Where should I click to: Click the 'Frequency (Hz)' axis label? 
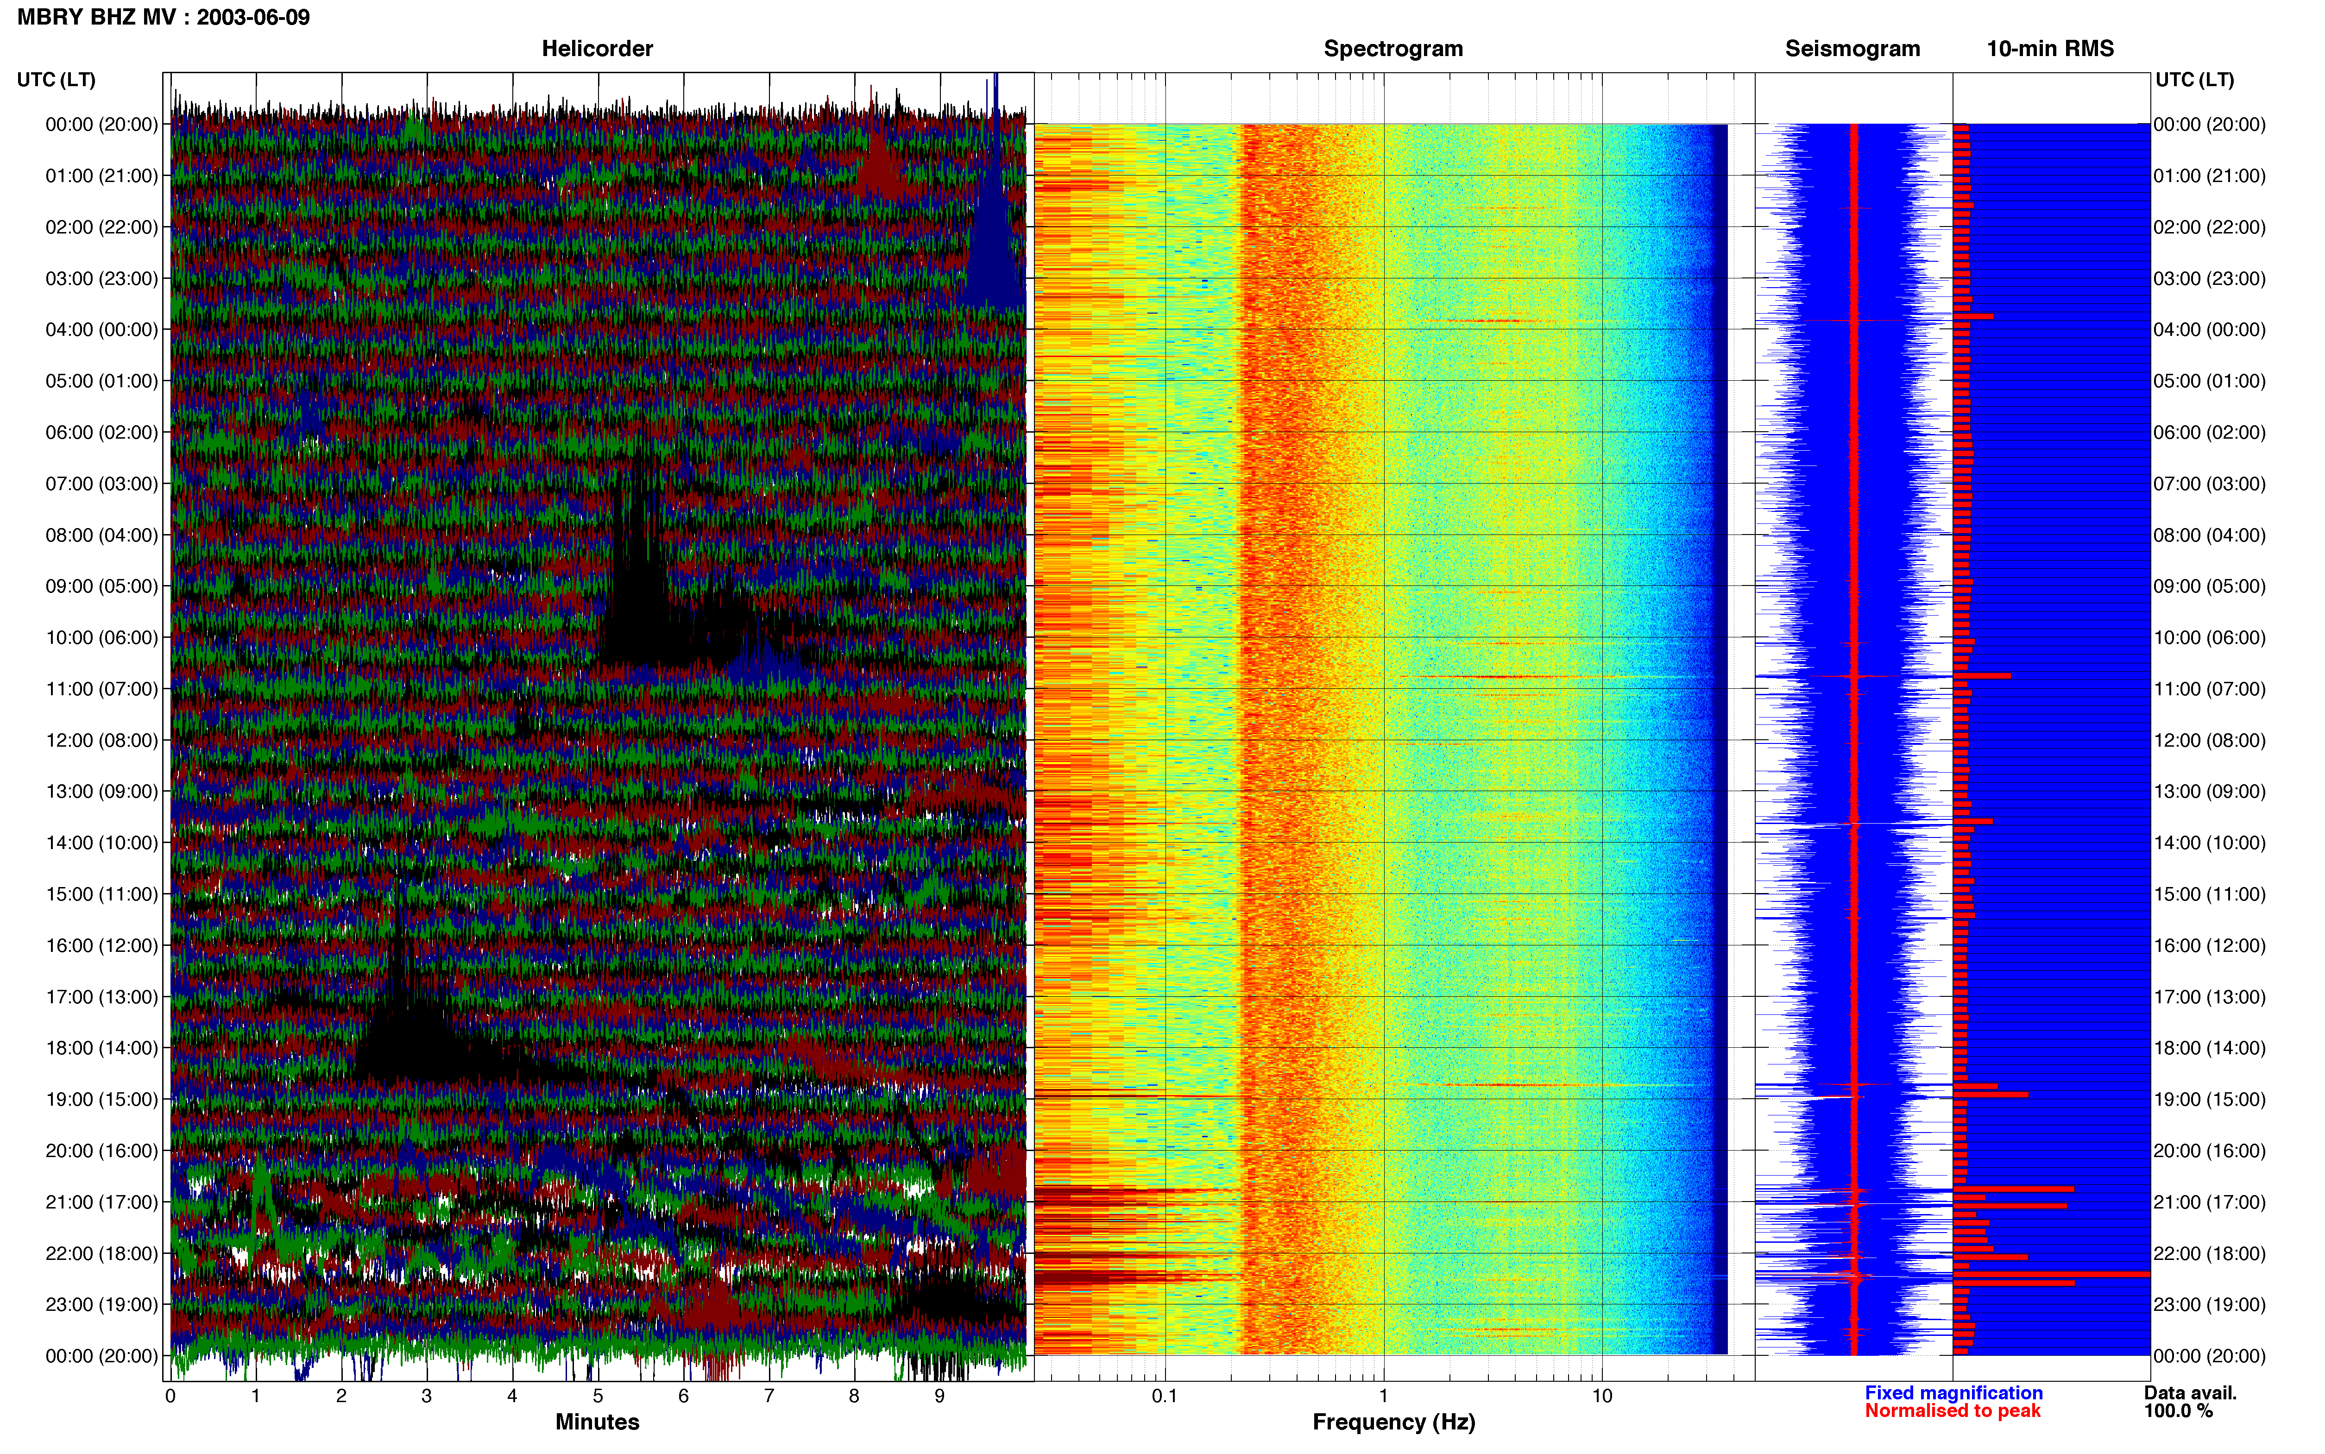tap(1393, 1422)
